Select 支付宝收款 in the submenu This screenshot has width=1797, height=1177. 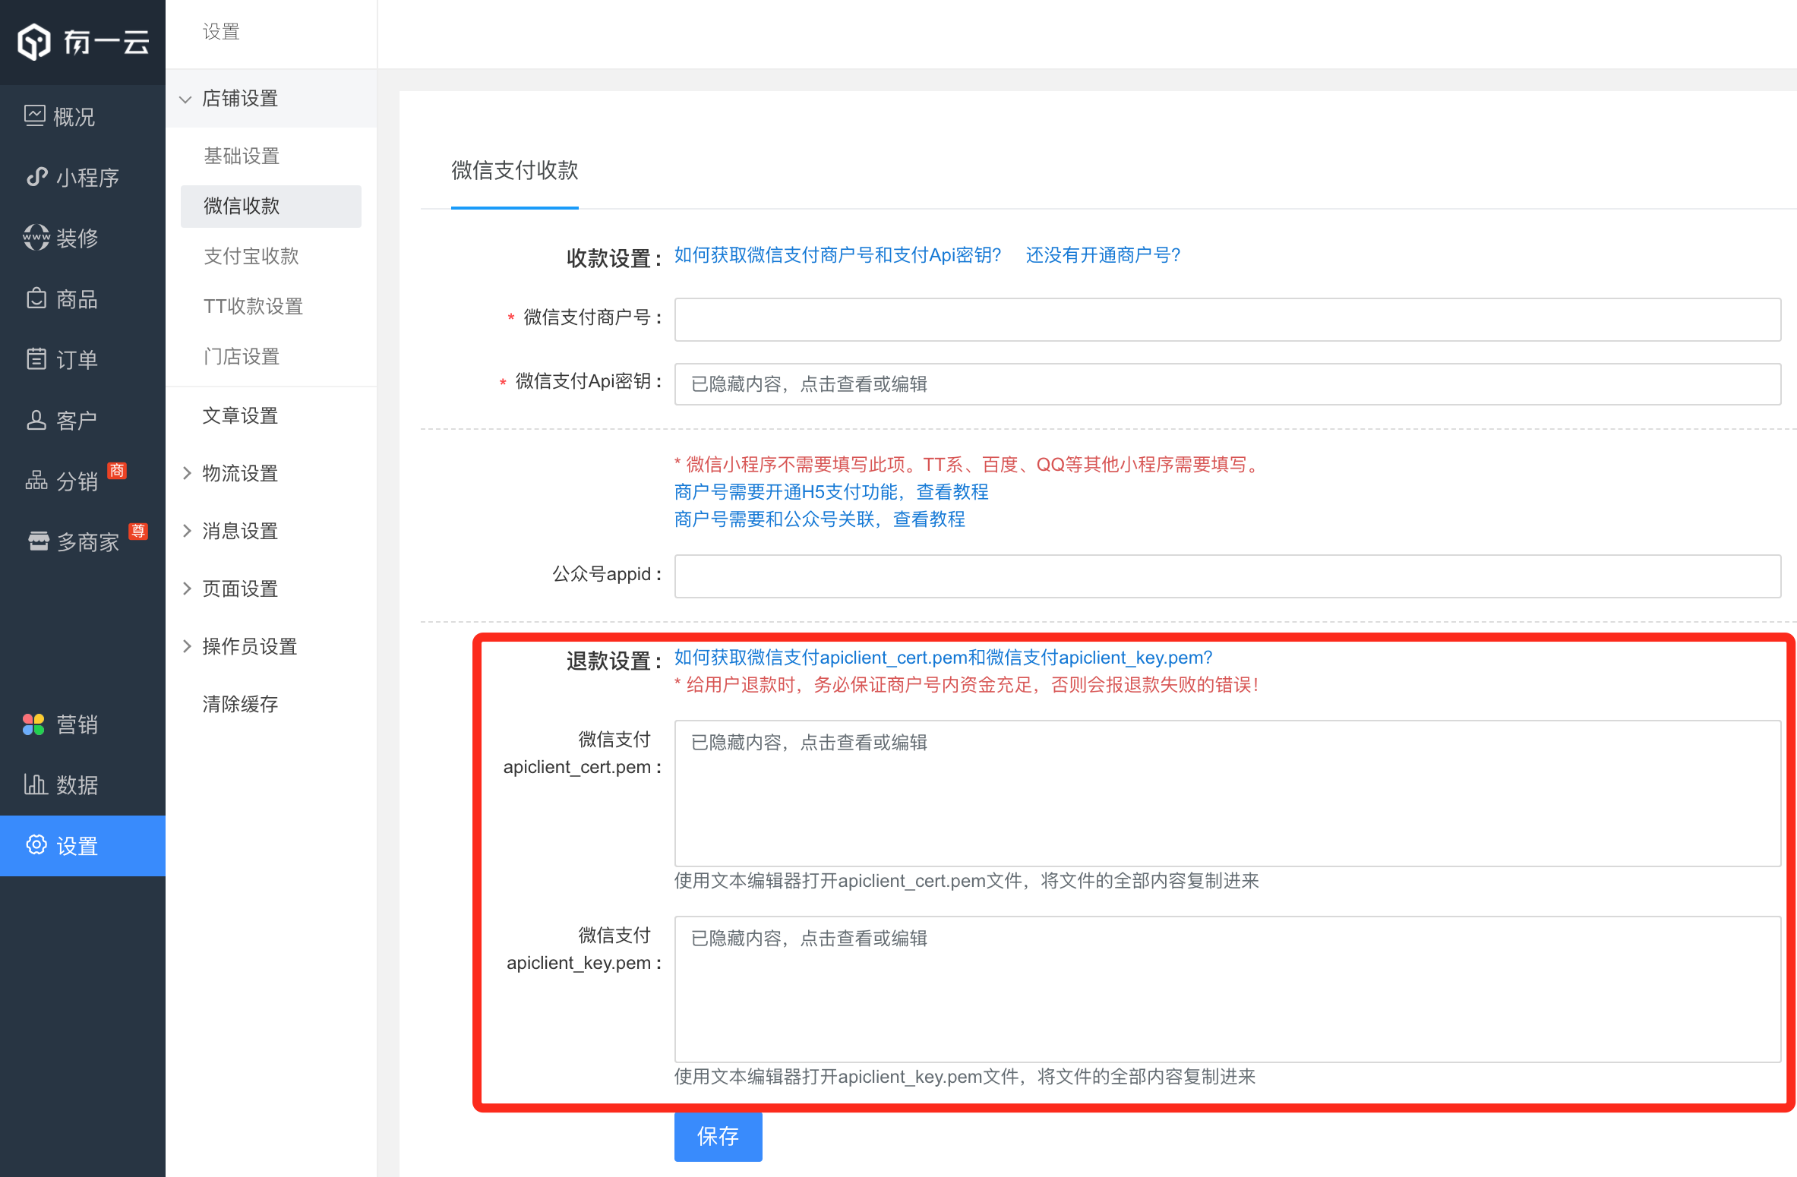tap(251, 257)
